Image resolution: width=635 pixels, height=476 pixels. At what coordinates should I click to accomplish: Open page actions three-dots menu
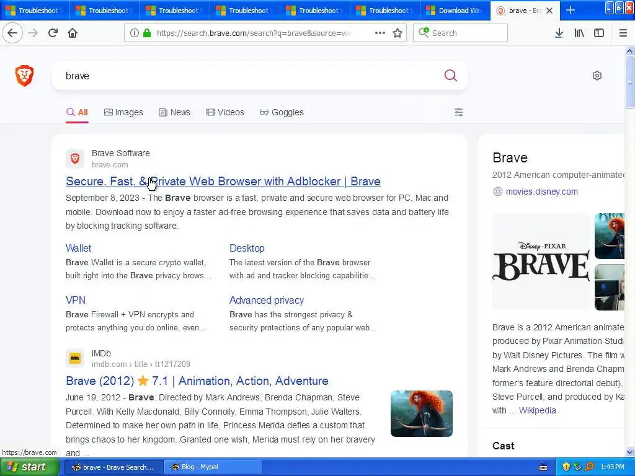(x=380, y=33)
